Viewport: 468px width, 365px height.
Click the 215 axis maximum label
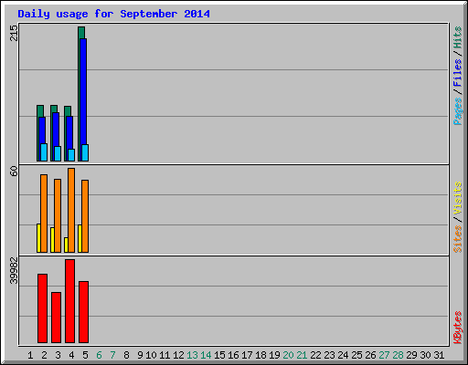click(14, 33)
